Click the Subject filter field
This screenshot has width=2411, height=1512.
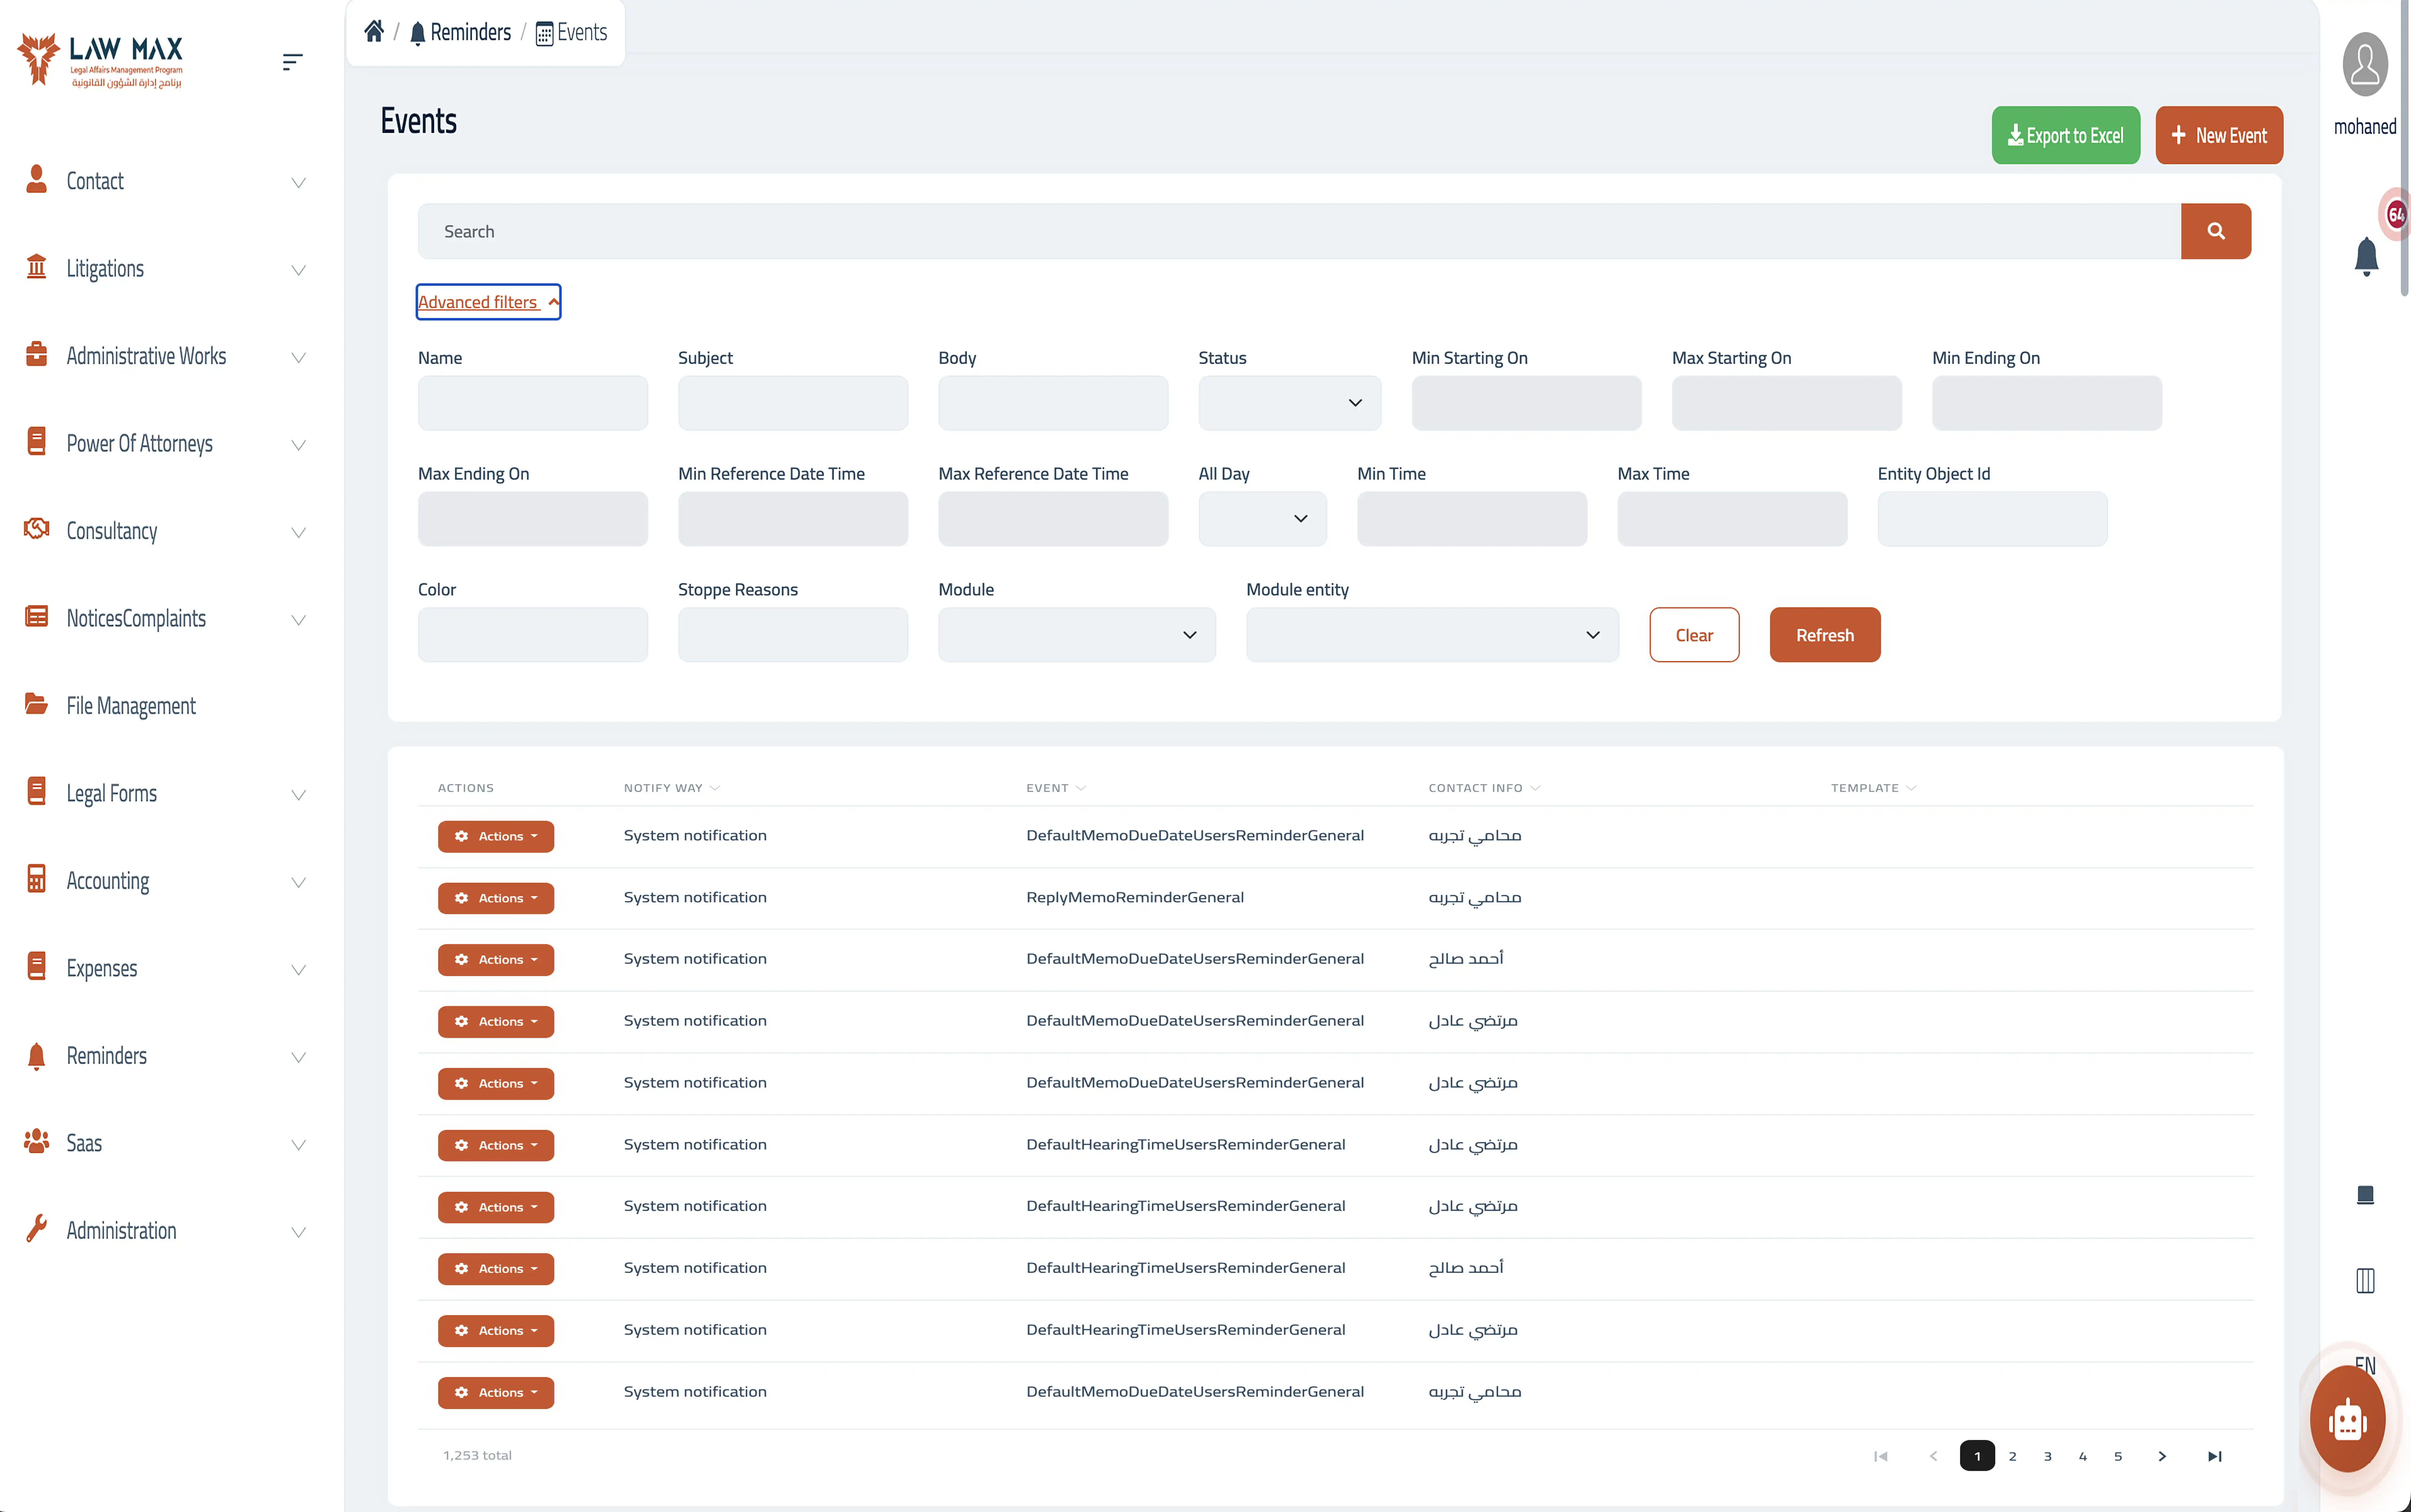pos(793,403)
